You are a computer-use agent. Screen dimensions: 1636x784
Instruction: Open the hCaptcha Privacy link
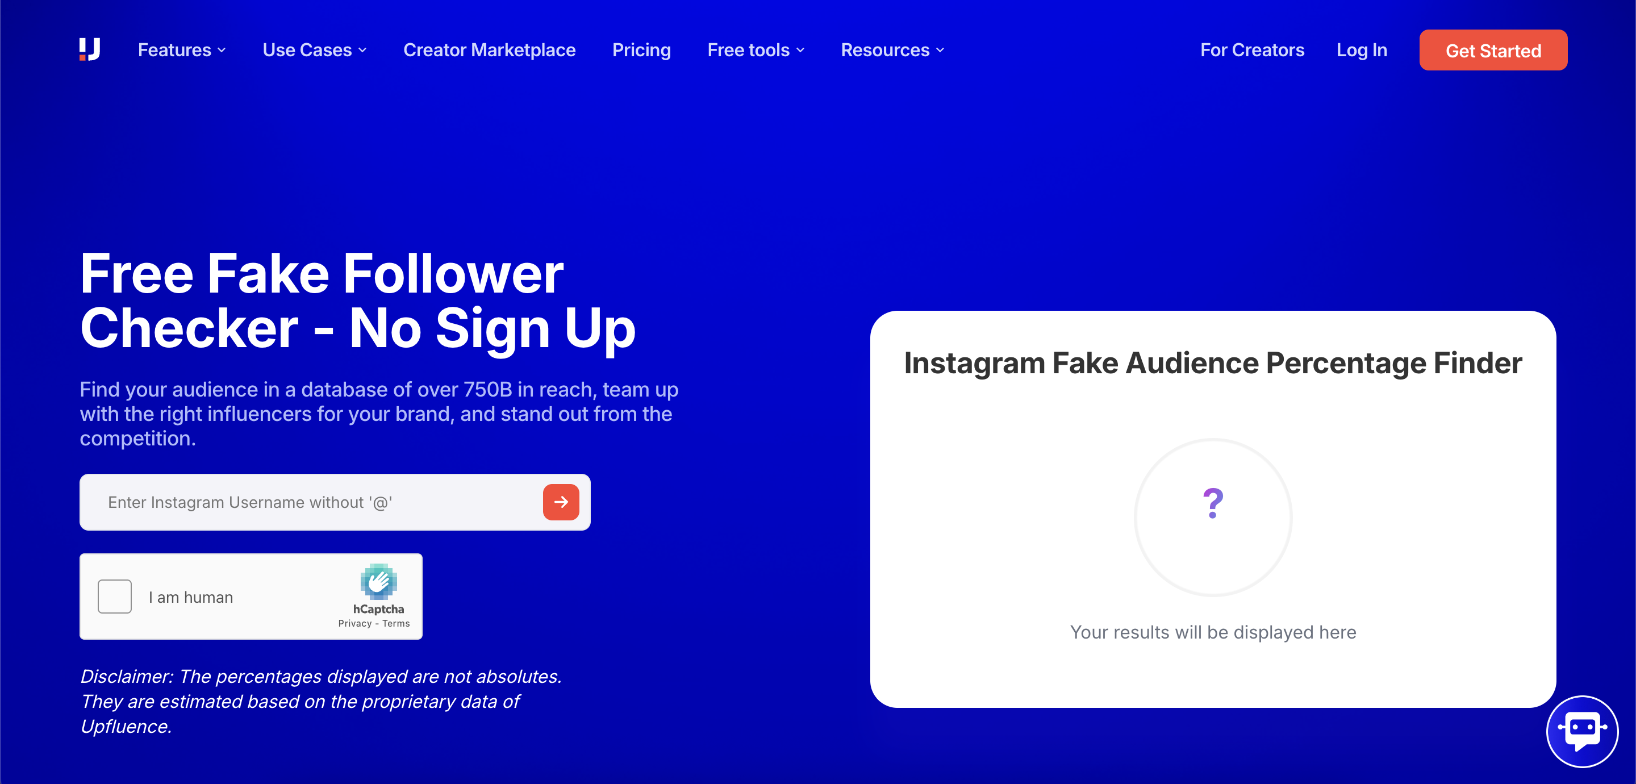coord(354,623)
